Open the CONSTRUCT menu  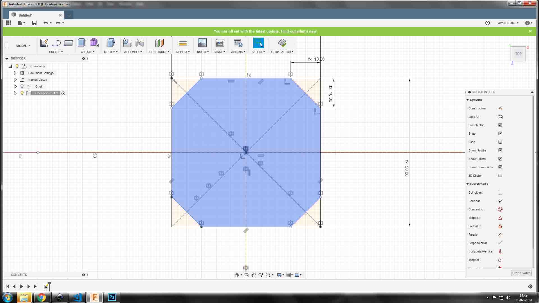pos(159,52)
